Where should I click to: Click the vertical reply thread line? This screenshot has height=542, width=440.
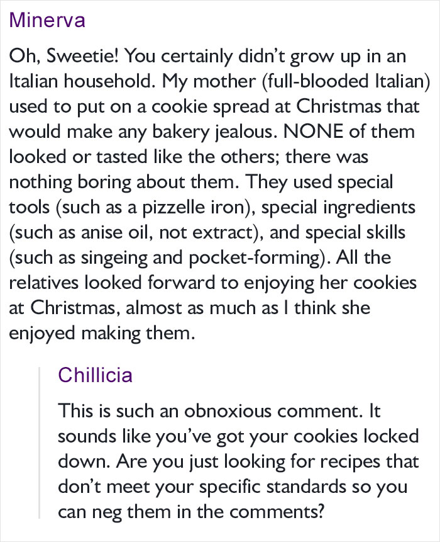click(x=39, y=443)
